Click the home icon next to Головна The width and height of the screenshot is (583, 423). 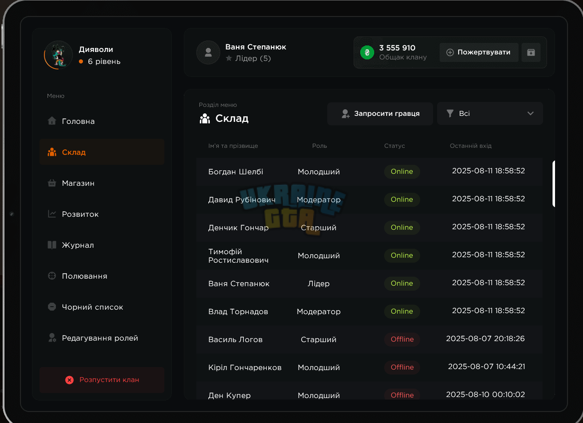tap(52, 121)
